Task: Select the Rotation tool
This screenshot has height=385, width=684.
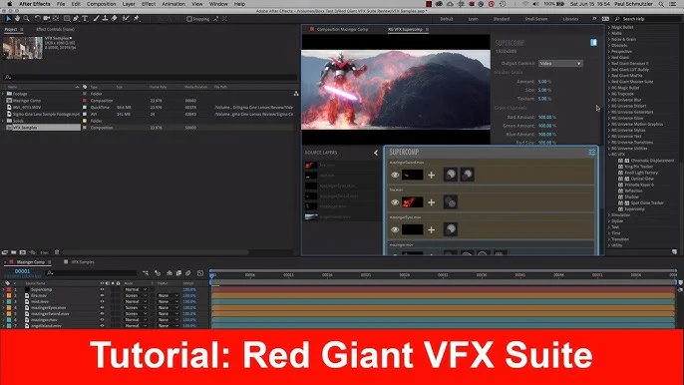Action: click(38, 19)
